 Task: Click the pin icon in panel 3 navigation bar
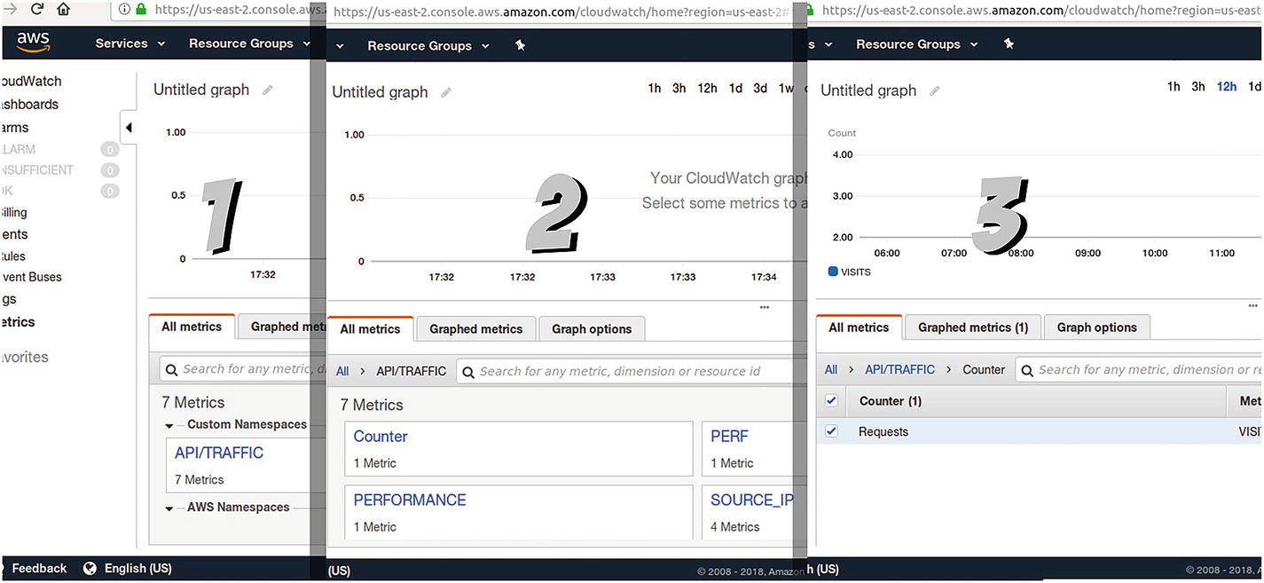[1009, 43]
